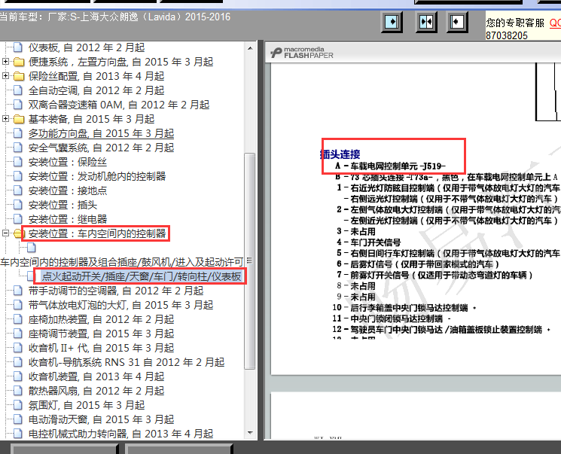The width and height of the screenshot is (561, 454).
Task: Open 收音机装置, 自 2013 年 entry
Action: (x=96, y=376)
